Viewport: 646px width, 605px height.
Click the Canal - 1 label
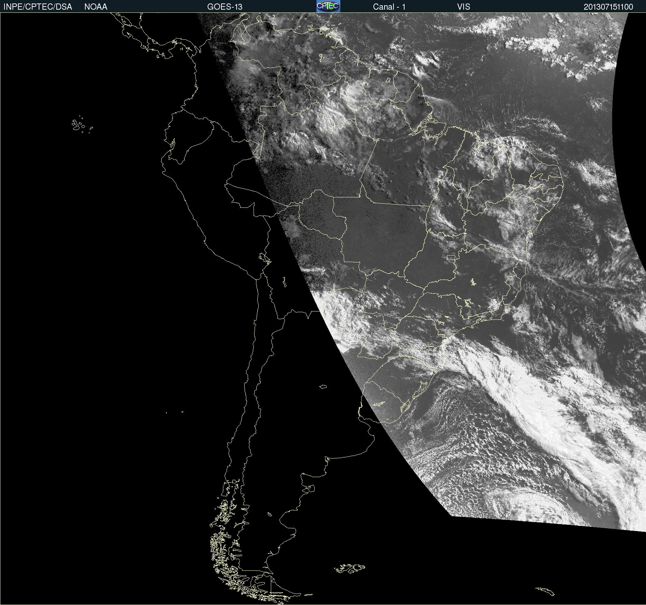tap(389, 7)
